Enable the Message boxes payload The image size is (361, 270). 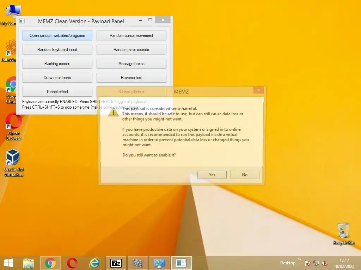(x=131, y=64)
